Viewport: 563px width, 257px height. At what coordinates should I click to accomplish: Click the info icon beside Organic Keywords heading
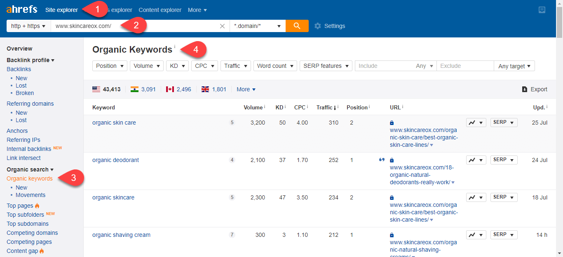point(175,46)
